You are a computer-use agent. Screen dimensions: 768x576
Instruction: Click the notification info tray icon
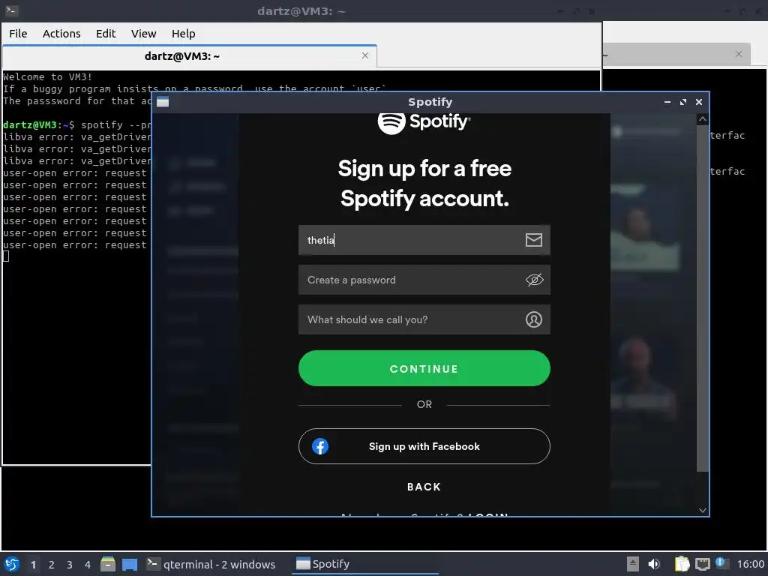pos(721,563)
